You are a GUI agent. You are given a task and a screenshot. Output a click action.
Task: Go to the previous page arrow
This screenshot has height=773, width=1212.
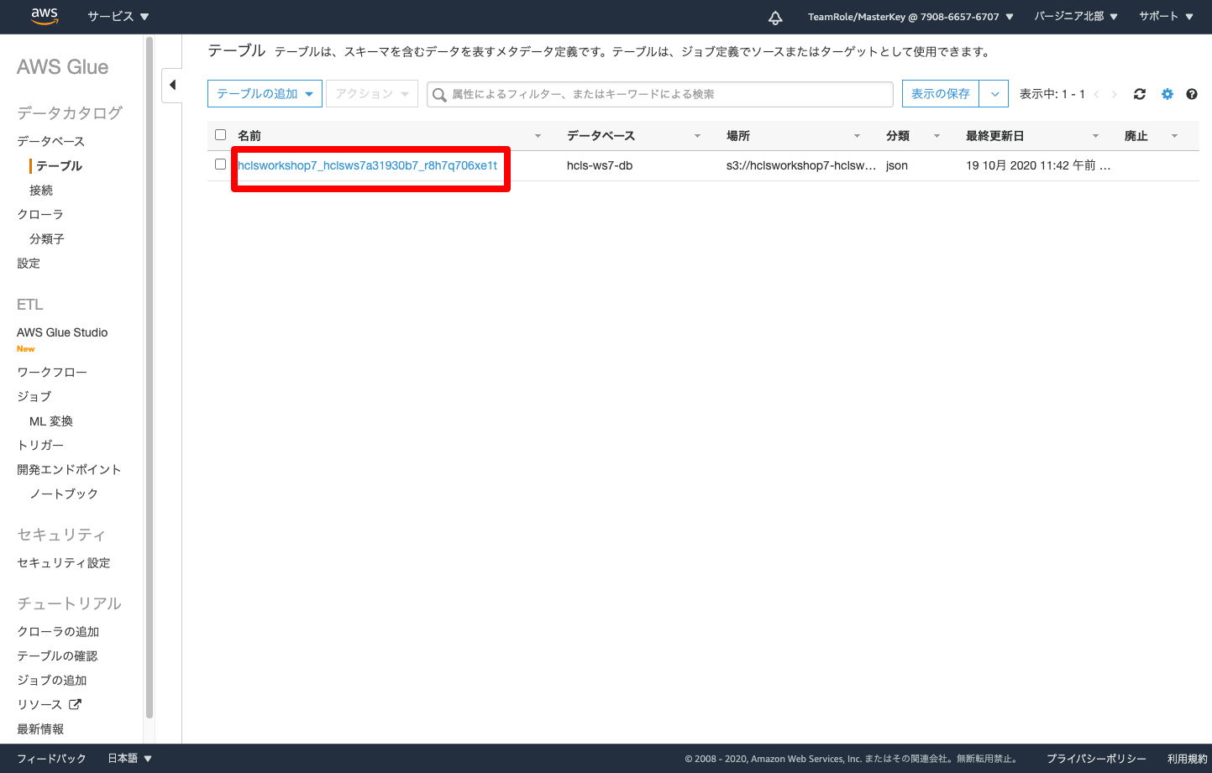coord(1096,94)
